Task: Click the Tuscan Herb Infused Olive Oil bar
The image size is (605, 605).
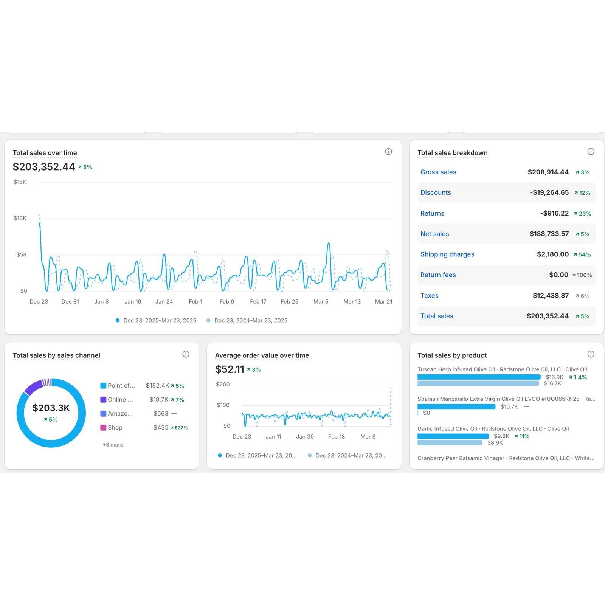Action: [x=479, y=377]
